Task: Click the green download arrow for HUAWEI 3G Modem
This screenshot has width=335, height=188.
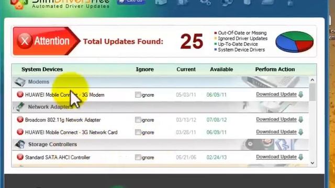Action: tap(301, 94)
